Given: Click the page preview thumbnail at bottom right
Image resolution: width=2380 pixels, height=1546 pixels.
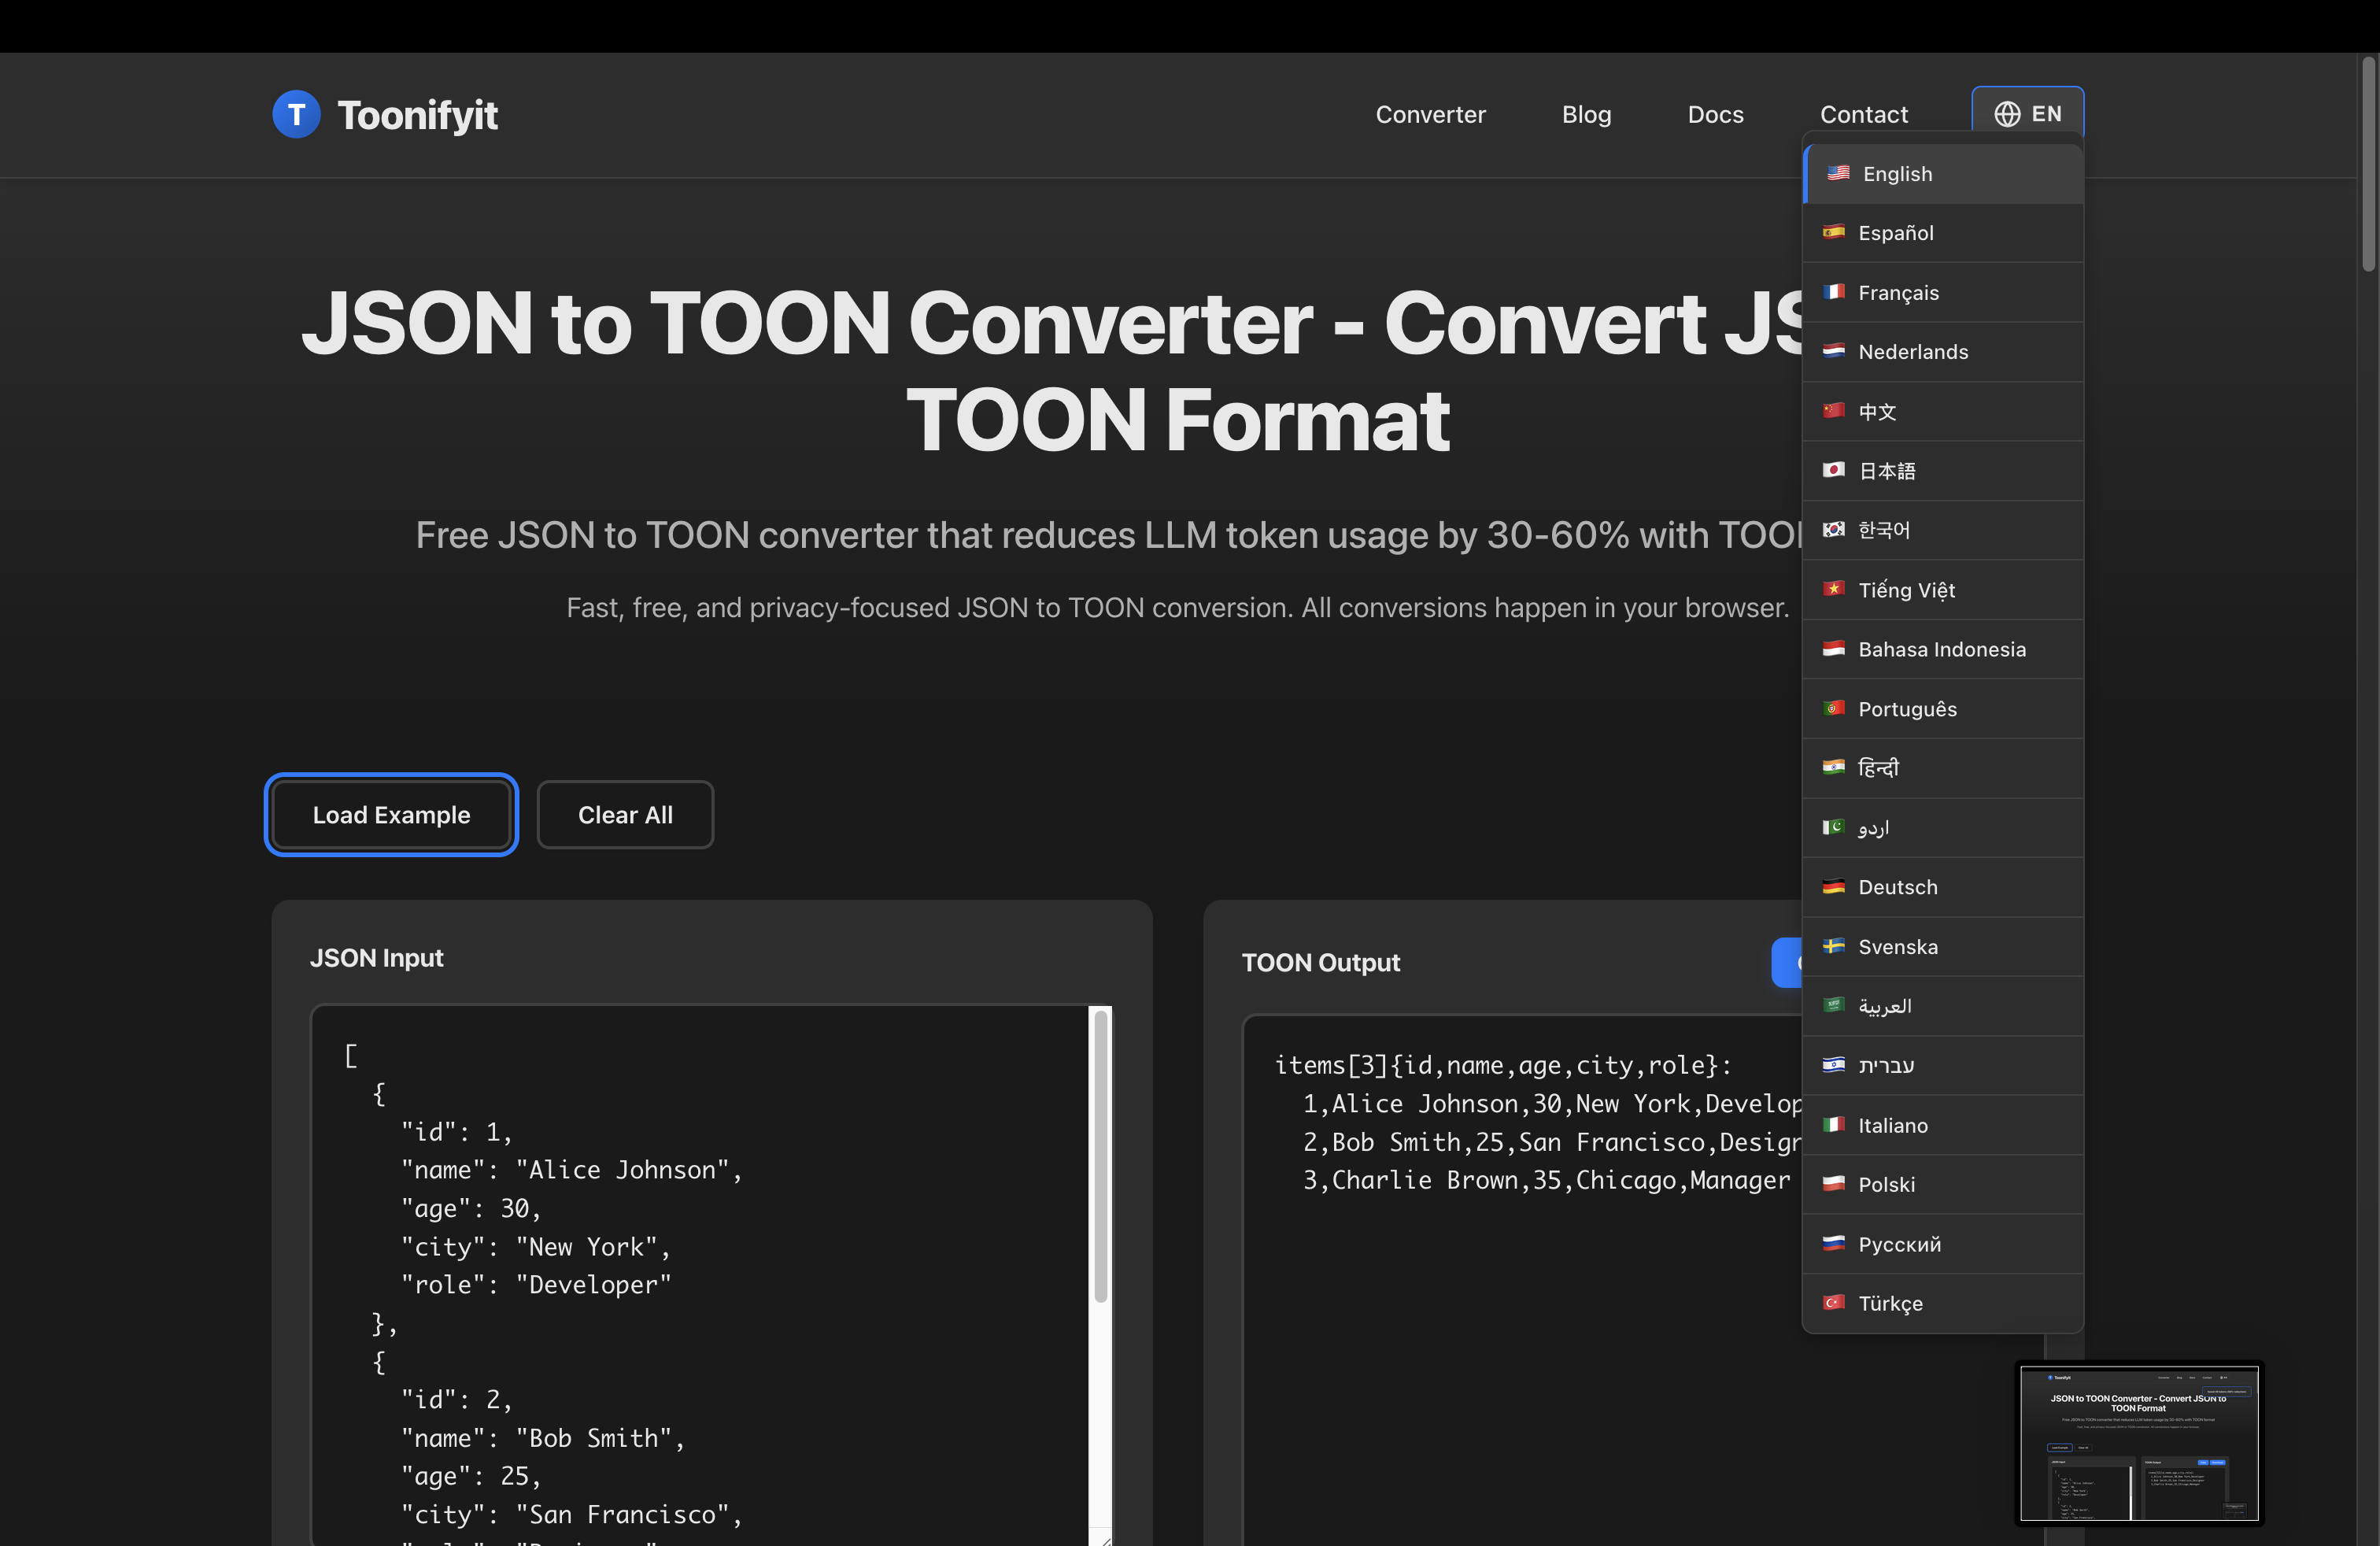Looking at the screenshot, I should coord(2139,1444).
